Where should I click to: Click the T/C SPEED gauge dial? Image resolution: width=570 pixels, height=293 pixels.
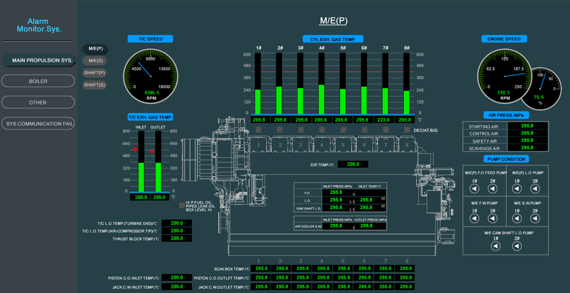click(151, 76)
